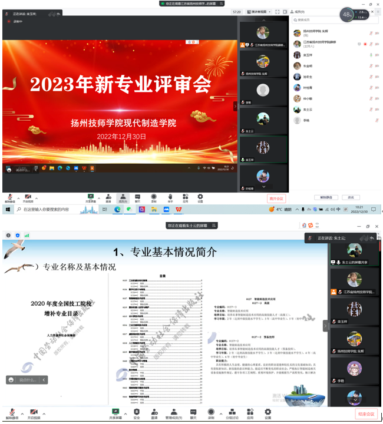
Task: Collapse video strip arrow in lower meeting window
Action: click(325, 326)
